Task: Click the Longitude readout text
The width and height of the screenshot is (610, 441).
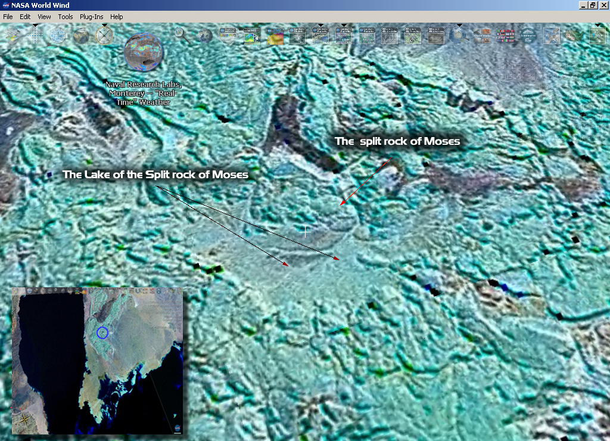Action: [543, 77]
